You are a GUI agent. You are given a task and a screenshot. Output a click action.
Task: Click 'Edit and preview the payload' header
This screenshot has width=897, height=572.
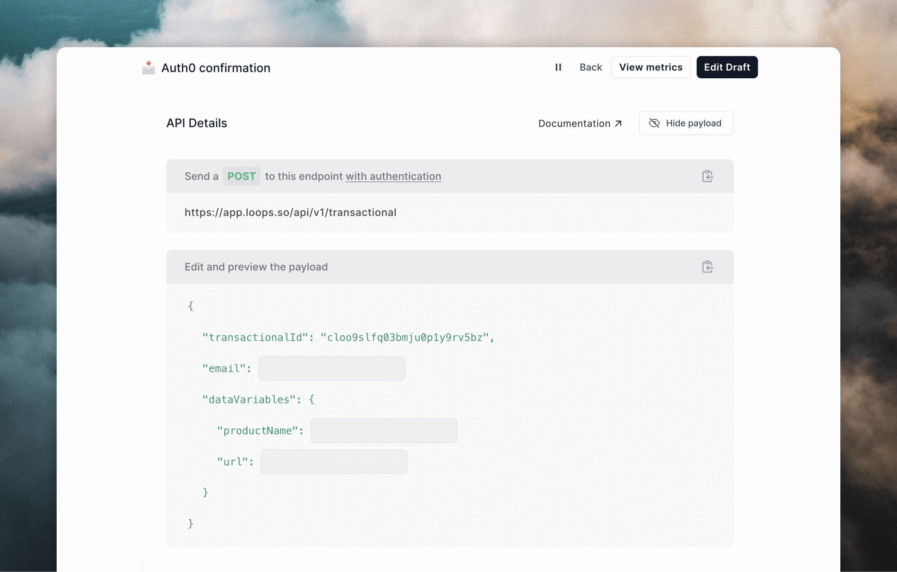[256, 267]
